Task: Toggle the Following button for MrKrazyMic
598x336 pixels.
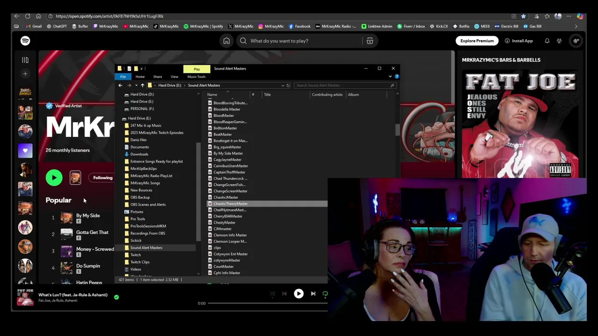Action: click(103, 177)
